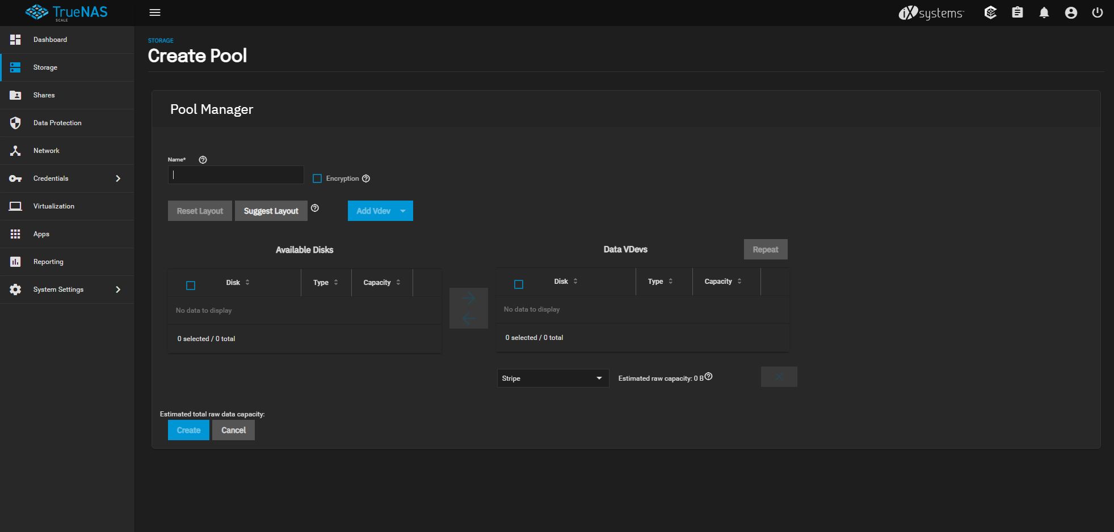
Task: Select all in Available Disks table
Action: tap(191, 286)
